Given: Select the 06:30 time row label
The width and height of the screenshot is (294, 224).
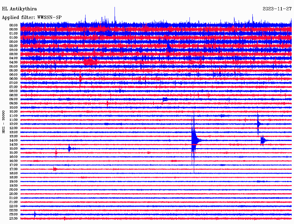Looking at the screenshot, I should coord(13,79).
